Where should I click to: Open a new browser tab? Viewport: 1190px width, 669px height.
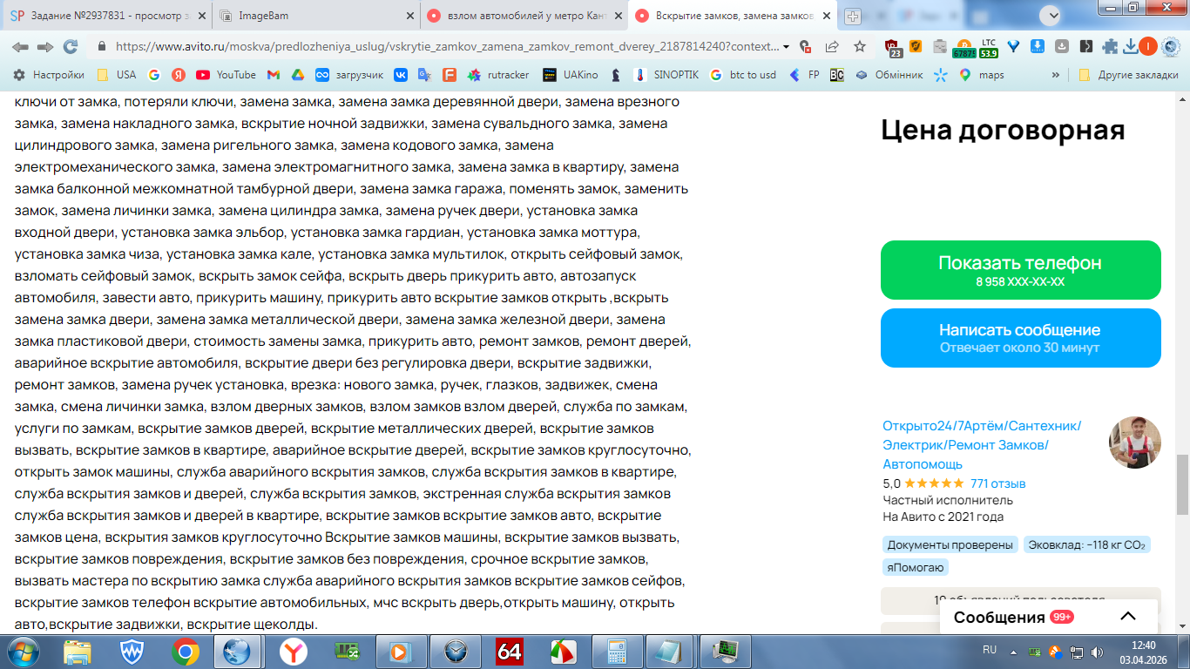click(x=853, y=16)
